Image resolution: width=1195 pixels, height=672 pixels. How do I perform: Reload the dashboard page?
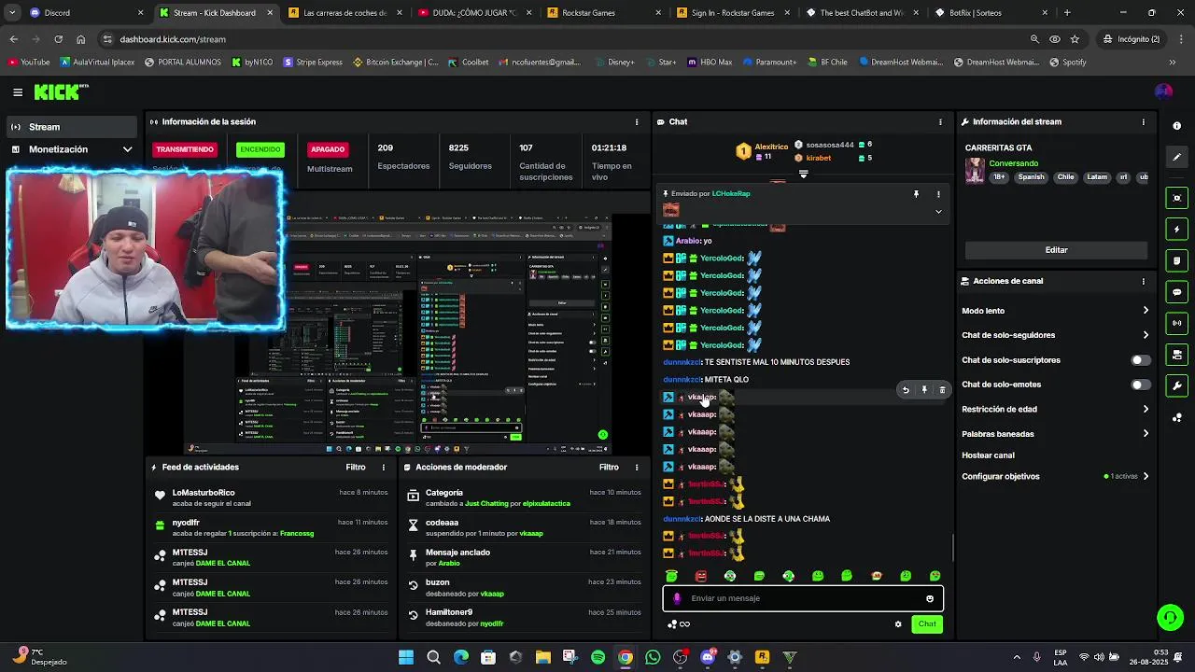click(58, 39)
